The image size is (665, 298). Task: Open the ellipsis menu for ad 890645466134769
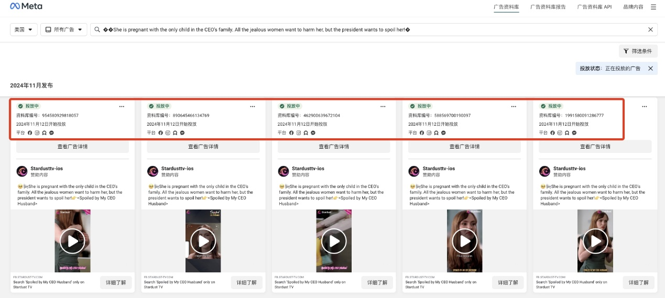(x=253, y=106)
